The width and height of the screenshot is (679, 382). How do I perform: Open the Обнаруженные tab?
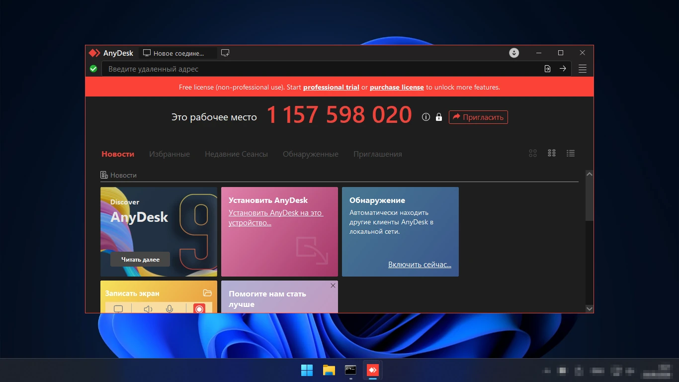coord(311,154)
